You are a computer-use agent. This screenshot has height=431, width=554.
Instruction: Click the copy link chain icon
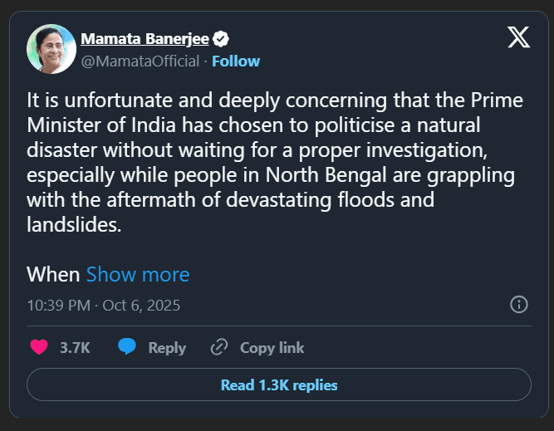[x=219, y=348]
